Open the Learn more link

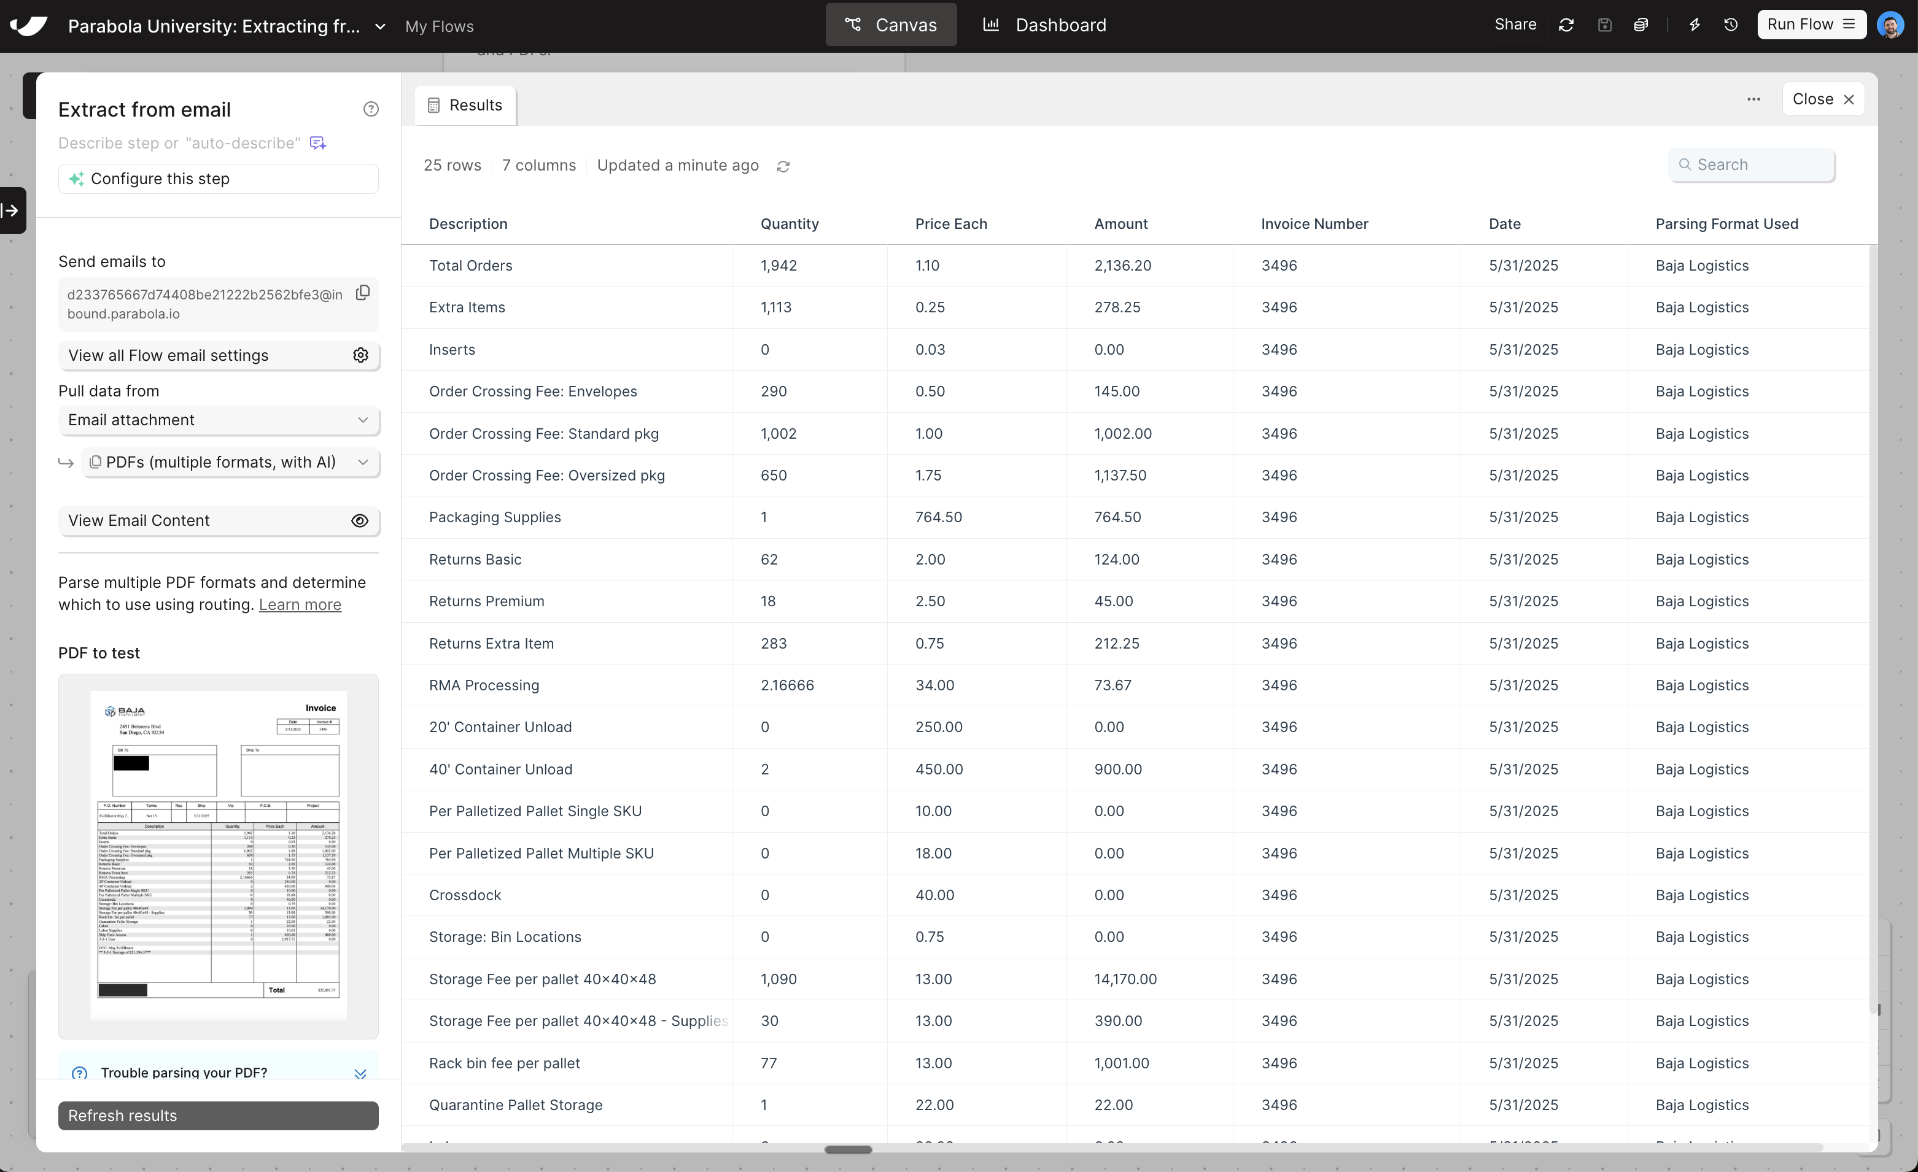tap(300, 604)
